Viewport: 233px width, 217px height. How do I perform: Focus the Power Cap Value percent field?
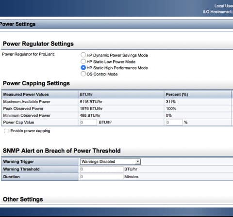point(174,123)
